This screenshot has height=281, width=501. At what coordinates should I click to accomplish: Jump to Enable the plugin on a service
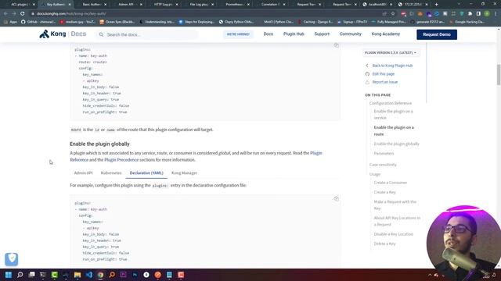pyautogui.click(x=393, y=115)
